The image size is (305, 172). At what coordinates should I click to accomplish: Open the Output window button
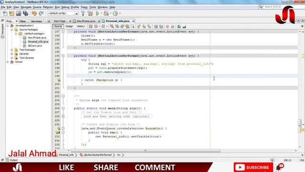(11, 160)
